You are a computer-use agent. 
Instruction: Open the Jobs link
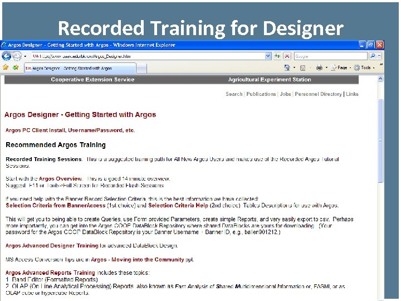pyautogui.click(x=285, y=94)
